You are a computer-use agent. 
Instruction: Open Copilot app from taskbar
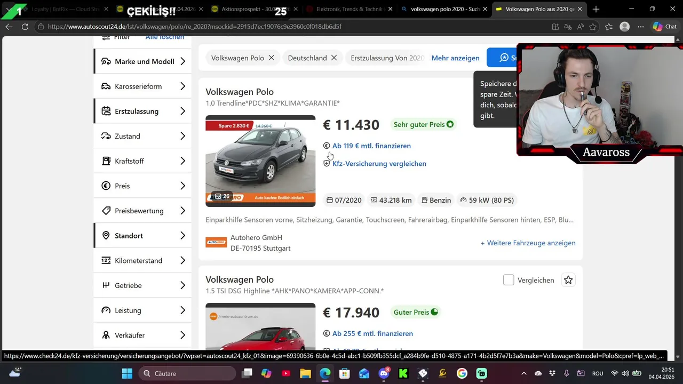point(266,373)
